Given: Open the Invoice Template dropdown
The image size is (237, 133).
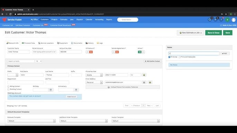Looking at the screenshot, I should tap(136, 121).
